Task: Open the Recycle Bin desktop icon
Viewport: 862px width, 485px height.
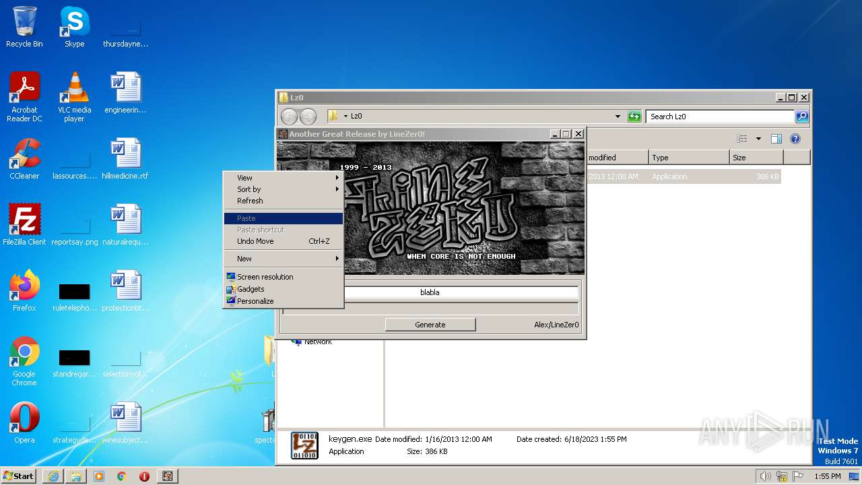Action: pos(24,27)
